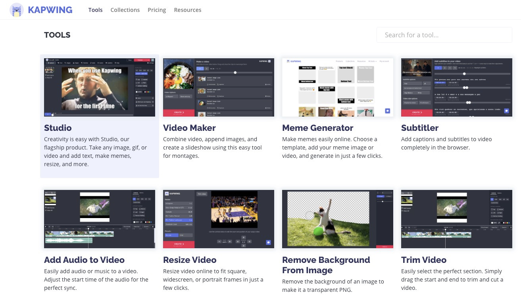Image resolution: width=521 pixels, height=295 pixels.
Task: Click the Studio description starting 'Creativity is easy'
Action: tap(96, 151)
